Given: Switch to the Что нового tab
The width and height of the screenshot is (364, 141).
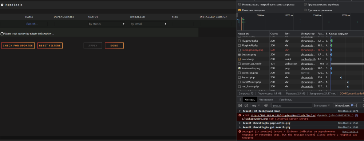Looking at the screenshot, I should pyautogui.click(x=266, y=100).
